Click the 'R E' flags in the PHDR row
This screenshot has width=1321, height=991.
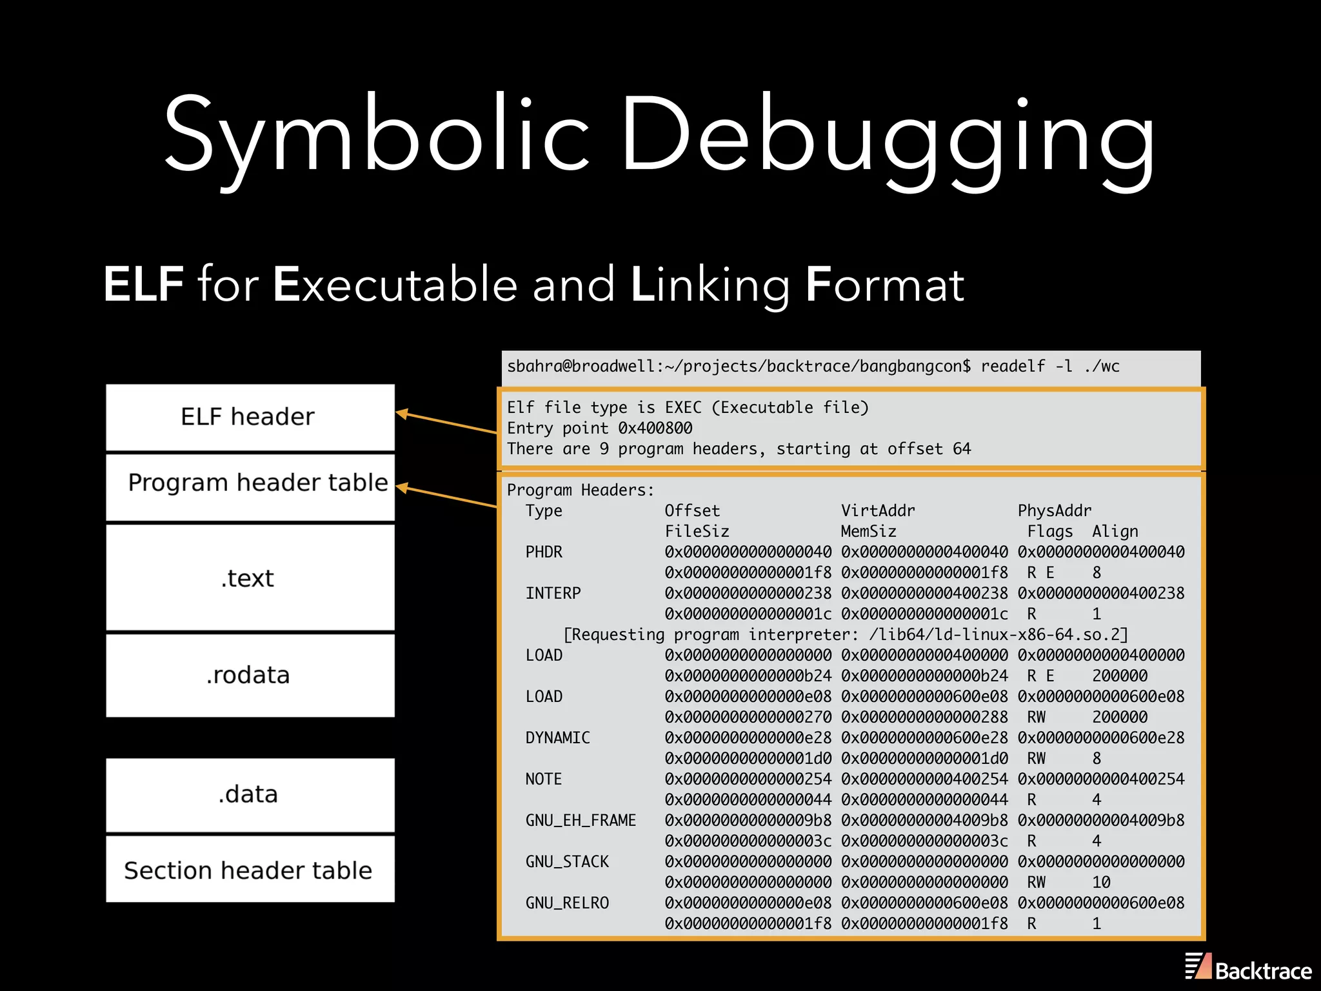pyautogui.click(x=1040, y=573)
